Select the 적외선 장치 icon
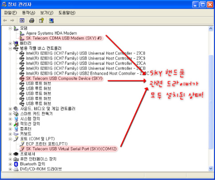This screenshot has height=180, width=215. 16,124
